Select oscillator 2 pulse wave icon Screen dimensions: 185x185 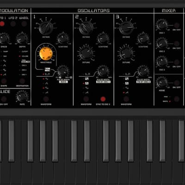pyautogui.click(x=88, y=74)
